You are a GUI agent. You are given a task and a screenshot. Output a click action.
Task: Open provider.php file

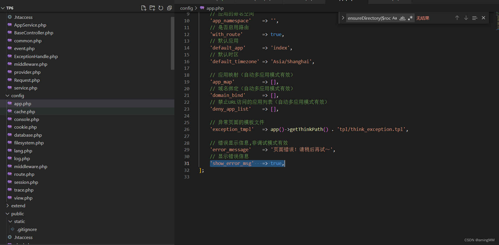click(27, 72)
